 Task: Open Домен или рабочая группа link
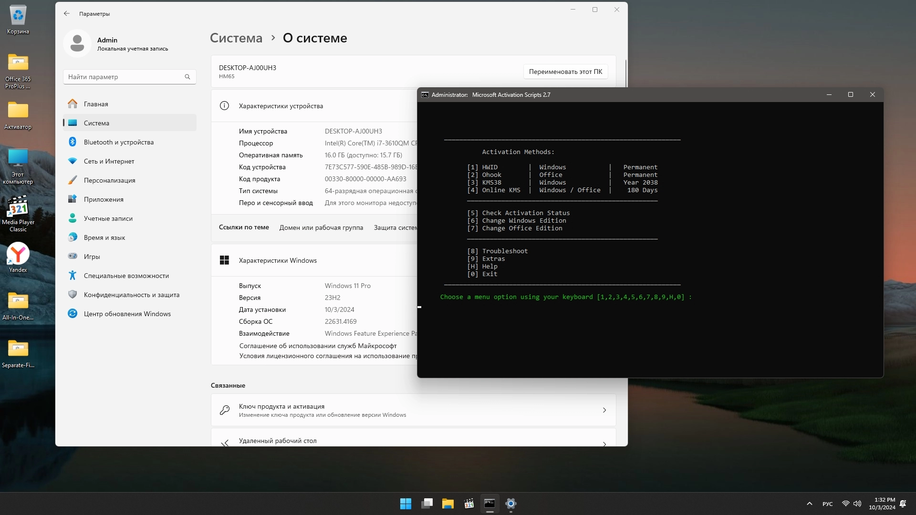(321, 227)
